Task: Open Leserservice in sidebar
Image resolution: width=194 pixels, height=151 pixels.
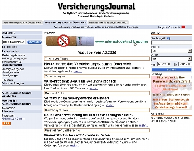Action: pos(11,51)
